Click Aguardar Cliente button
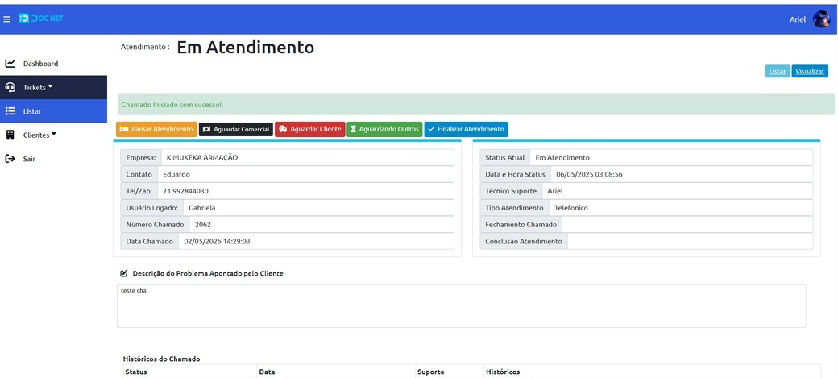 click(x=310, y=130)
